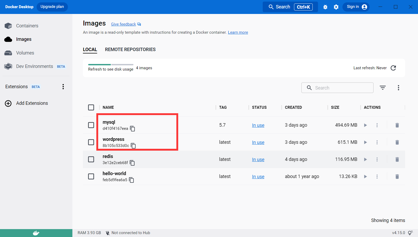The height and width of the screenshot is (237, 418).
Task: Refresh the images disk usage
Action: pyautogui.click(x=393, y=68)
